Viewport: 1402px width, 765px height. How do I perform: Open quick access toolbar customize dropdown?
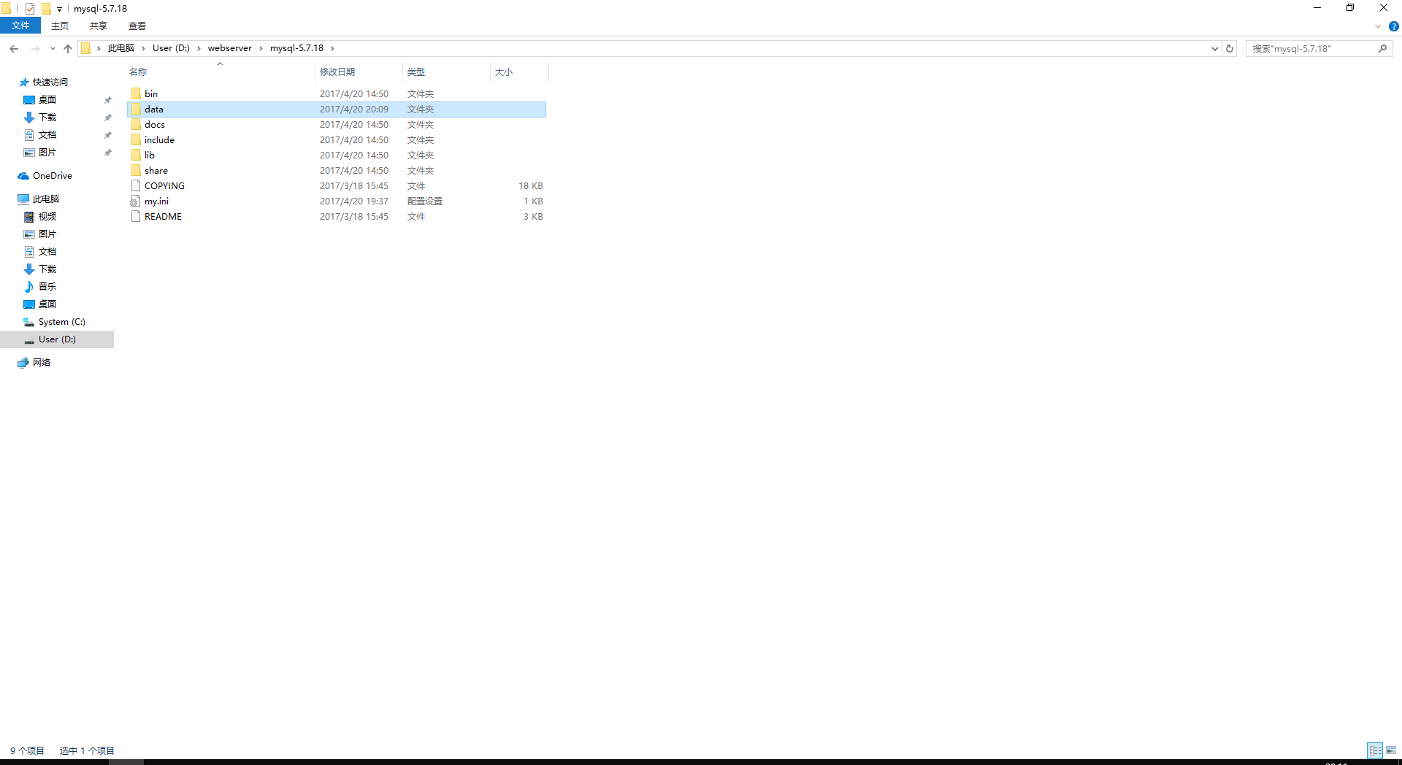click(59, 9)
